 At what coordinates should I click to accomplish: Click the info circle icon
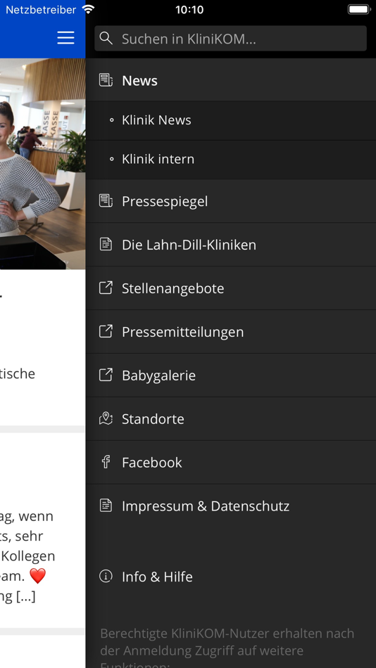point(106,576)
